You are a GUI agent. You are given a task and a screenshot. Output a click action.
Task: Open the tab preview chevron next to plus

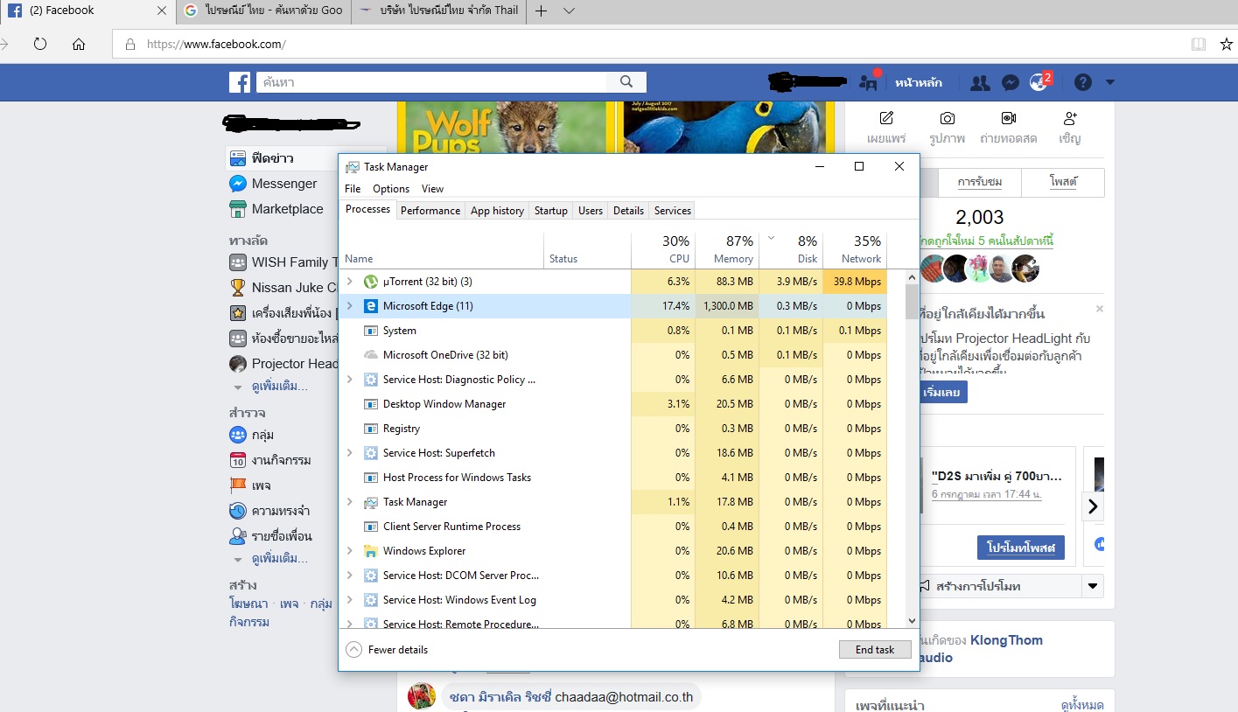coord(569,11)
